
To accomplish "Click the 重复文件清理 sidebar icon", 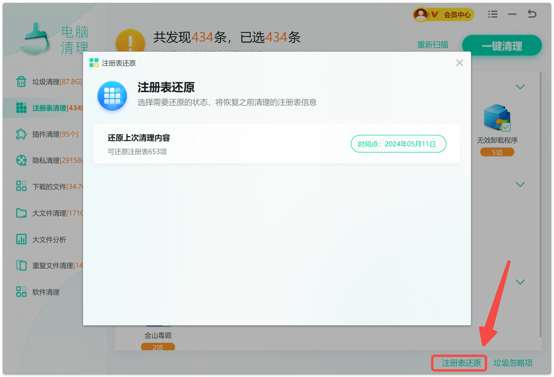I will coord(21,266).
